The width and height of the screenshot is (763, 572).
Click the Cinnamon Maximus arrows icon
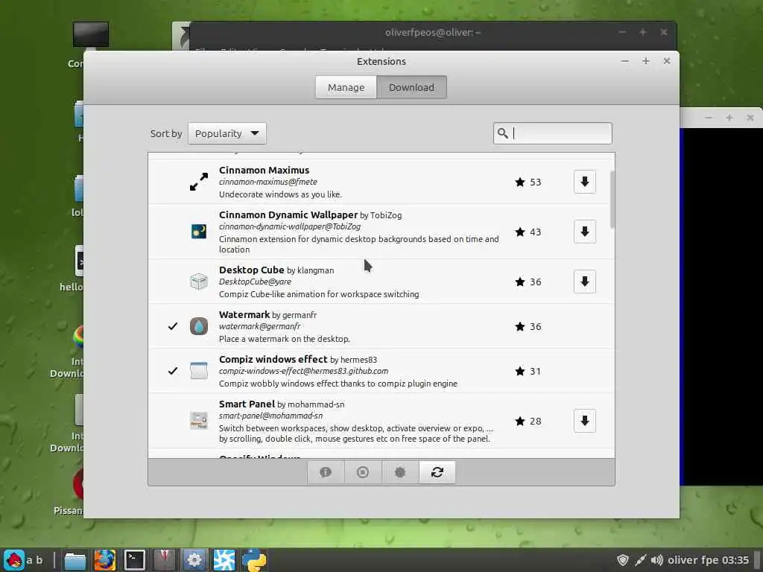[x=198, y=182]
